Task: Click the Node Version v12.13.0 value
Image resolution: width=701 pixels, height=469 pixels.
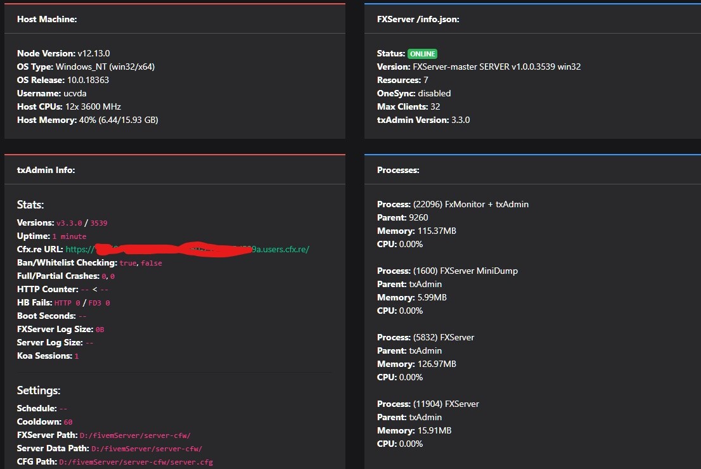Action: coord(94,53)
